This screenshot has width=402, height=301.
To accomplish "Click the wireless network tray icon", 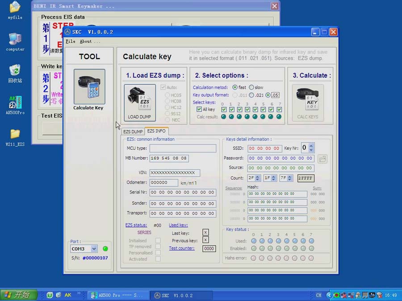I will pos(379,295).
